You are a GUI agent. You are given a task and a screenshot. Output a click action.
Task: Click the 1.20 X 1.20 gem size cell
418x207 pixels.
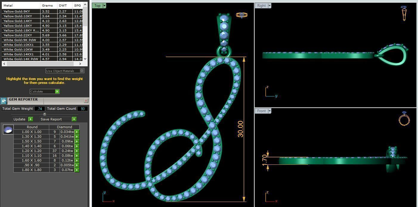(x=31, y=151)
